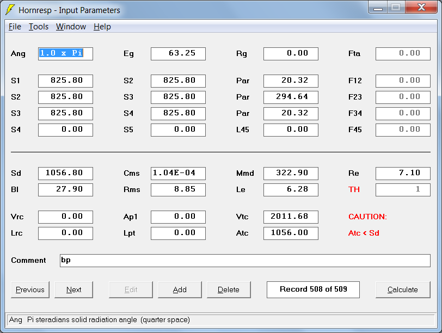Select the F45 input field
The image size is (442, 333).
tap(403, 130)
